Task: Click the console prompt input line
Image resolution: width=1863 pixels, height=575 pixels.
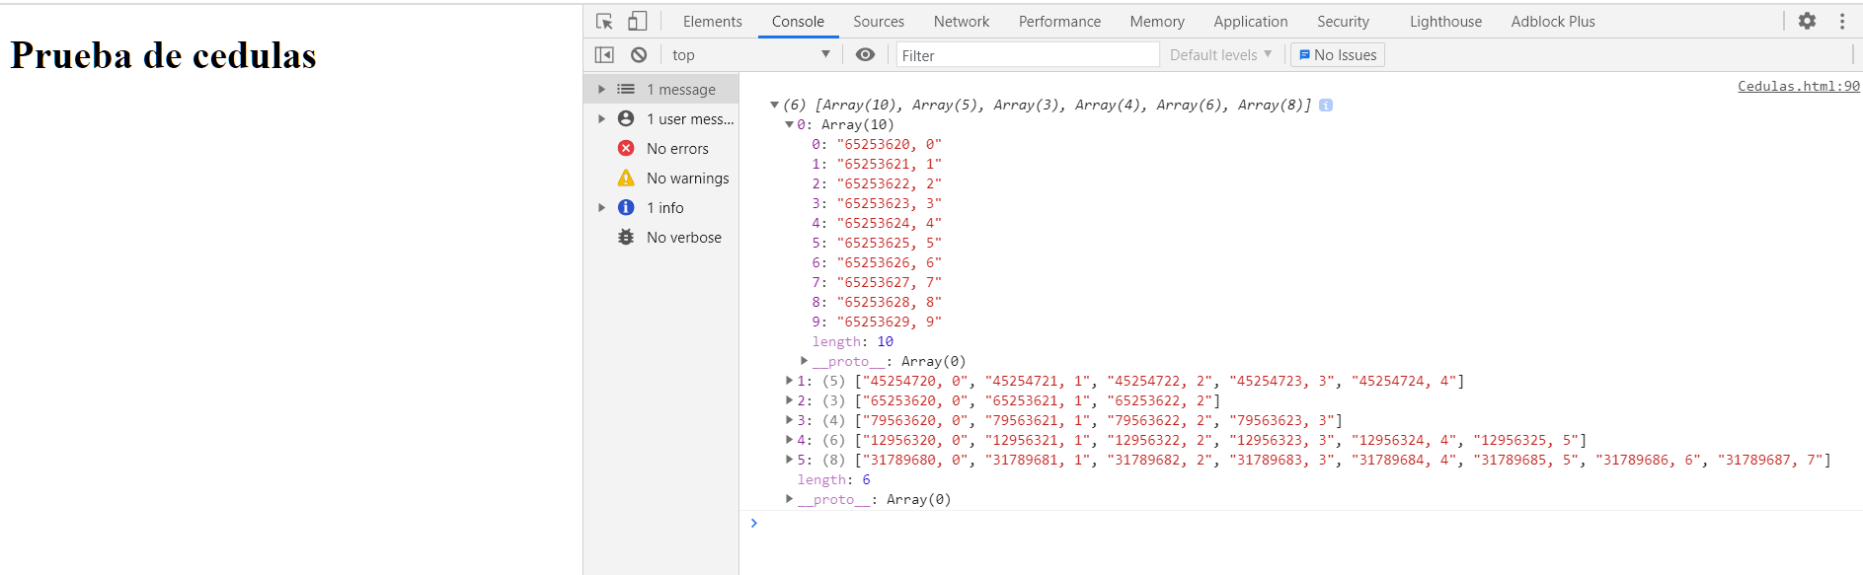Action: point(1303,523)
